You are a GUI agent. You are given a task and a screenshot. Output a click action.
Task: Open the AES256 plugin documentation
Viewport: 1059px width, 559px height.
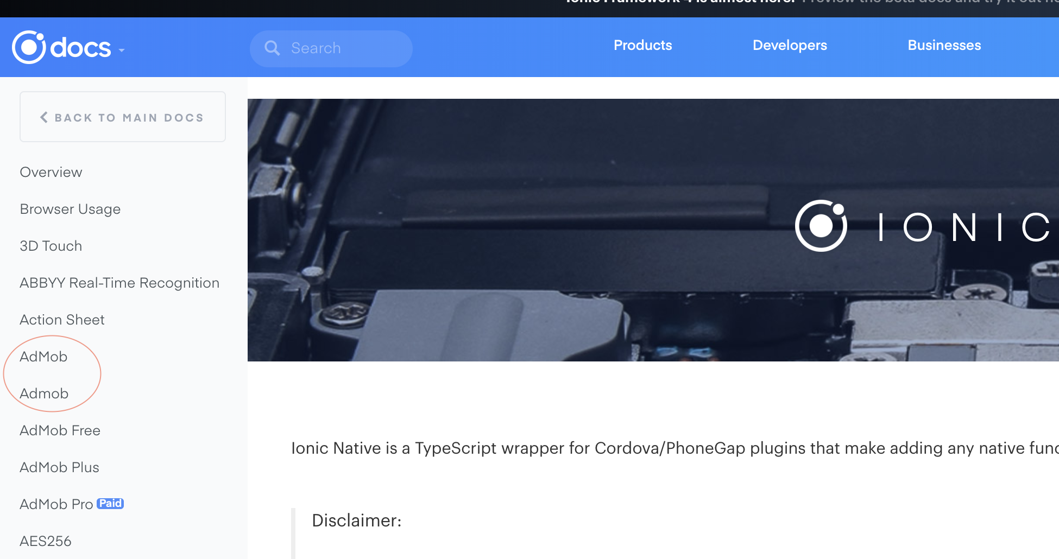(45, 541)
